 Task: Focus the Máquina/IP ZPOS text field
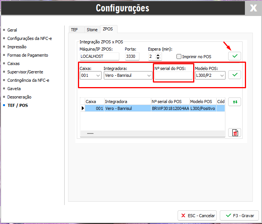(x=99, y=56)
